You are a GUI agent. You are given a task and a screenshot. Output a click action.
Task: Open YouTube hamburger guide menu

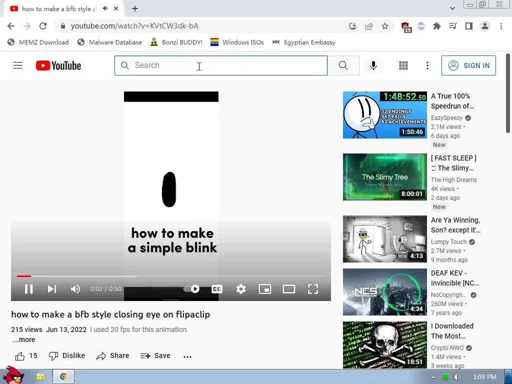pos(18,65)
